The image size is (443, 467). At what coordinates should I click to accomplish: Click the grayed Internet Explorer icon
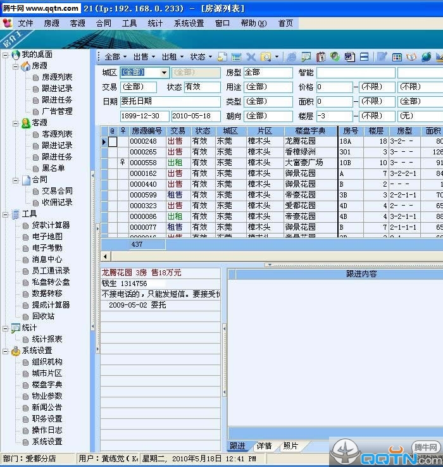[x=292, y=56]
